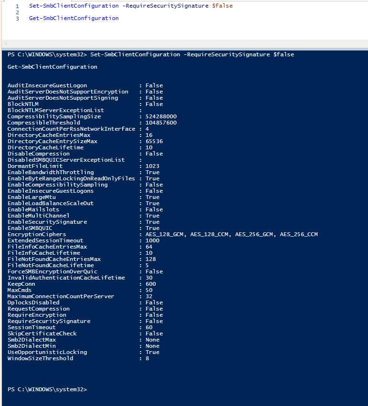Viewport: 368px width, 406px height.
Task: Click line number 1 in script editor
Action: (17, 6)
